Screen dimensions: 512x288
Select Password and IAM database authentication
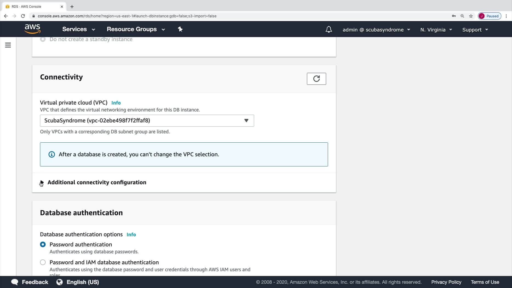pos(43,262)
